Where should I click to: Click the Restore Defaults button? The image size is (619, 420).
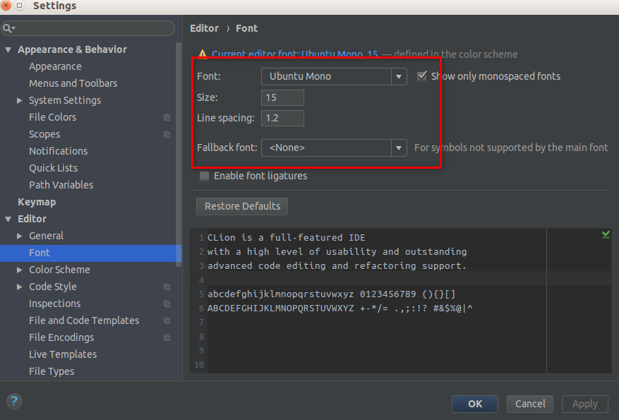tap(242, 206)
